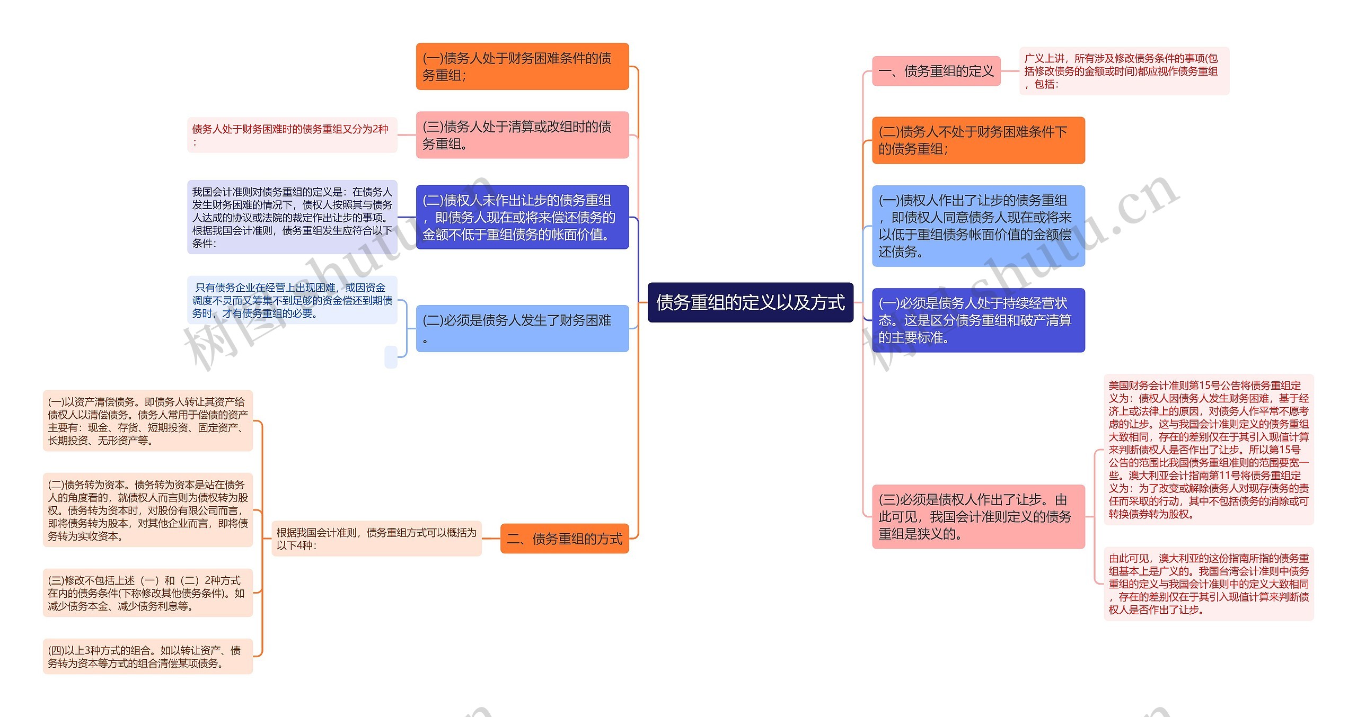The image size is (1357, 717).
Task: Click the note 根据我国会计准则，债务重组方式可以概括为以下4种
Action: pos(376,539)
